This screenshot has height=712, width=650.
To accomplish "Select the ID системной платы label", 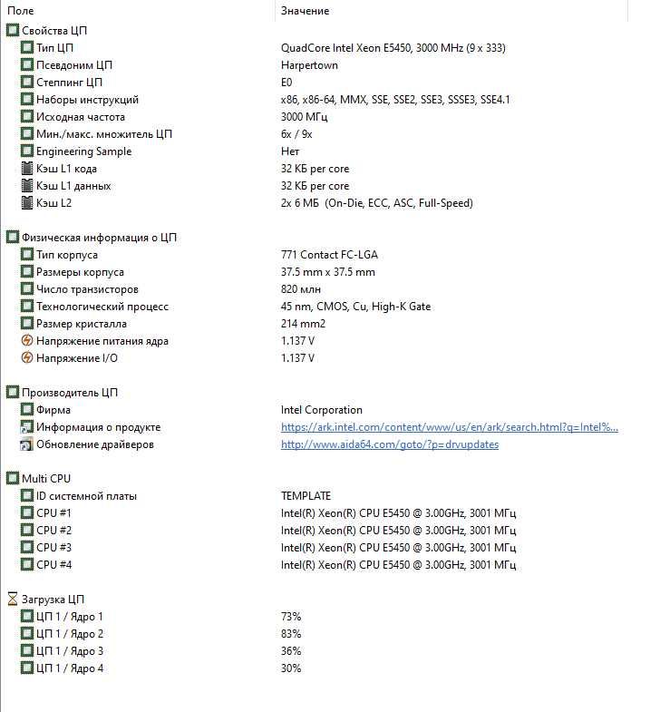I will 86,496.
